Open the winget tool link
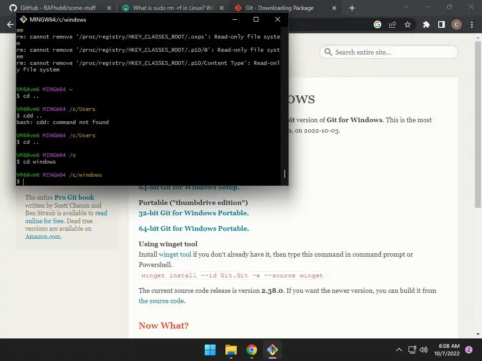This screenshot has width=482, height=361. coord(175,254)
